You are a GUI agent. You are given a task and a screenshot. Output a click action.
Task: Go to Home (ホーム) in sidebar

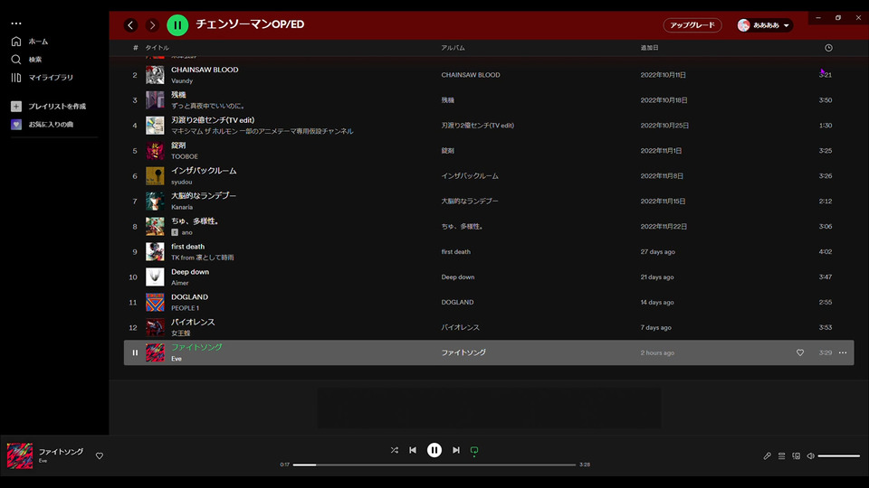coord(38,42)
